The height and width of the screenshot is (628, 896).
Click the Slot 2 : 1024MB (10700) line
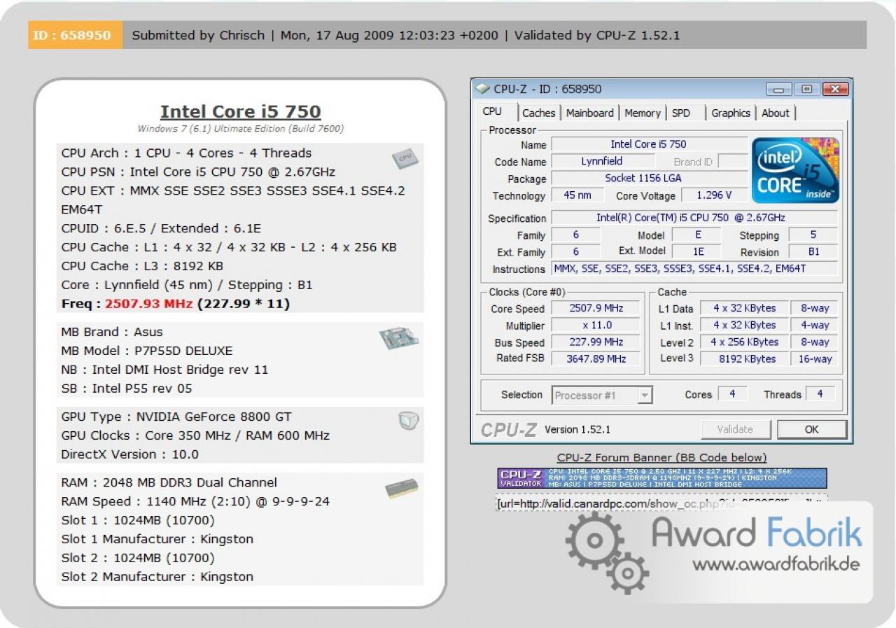tap(138, 558)
